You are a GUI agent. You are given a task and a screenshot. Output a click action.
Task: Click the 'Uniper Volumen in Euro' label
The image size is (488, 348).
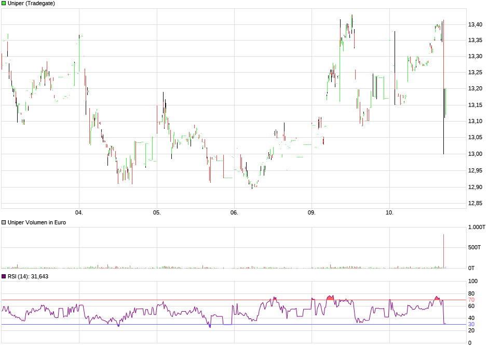click(37, 222)
